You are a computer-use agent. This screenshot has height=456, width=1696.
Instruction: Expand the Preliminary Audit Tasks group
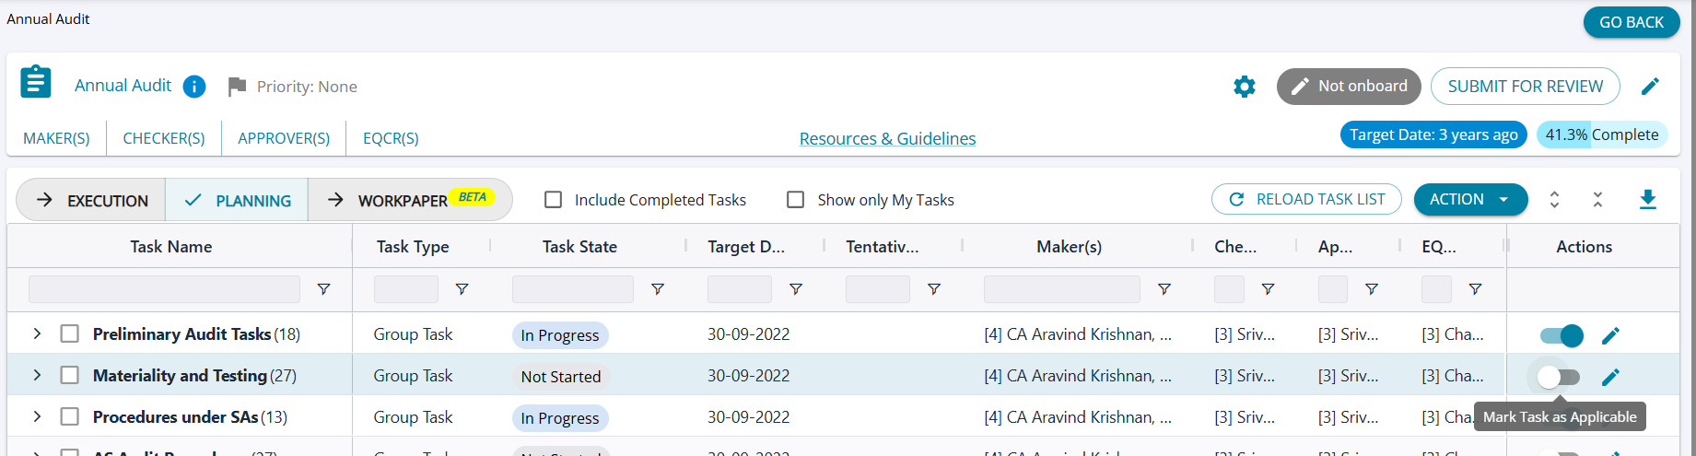click(x=37, y=333)
